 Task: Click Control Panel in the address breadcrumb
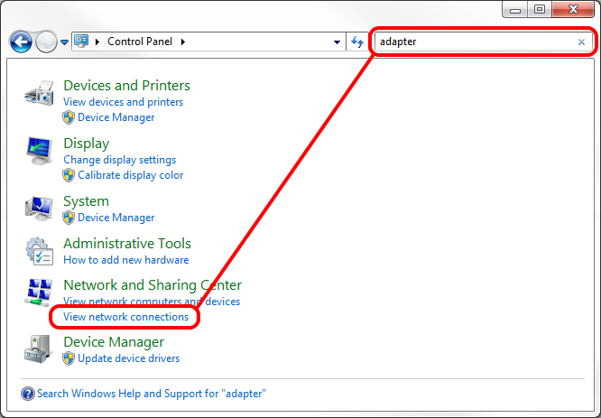[140, 42]
